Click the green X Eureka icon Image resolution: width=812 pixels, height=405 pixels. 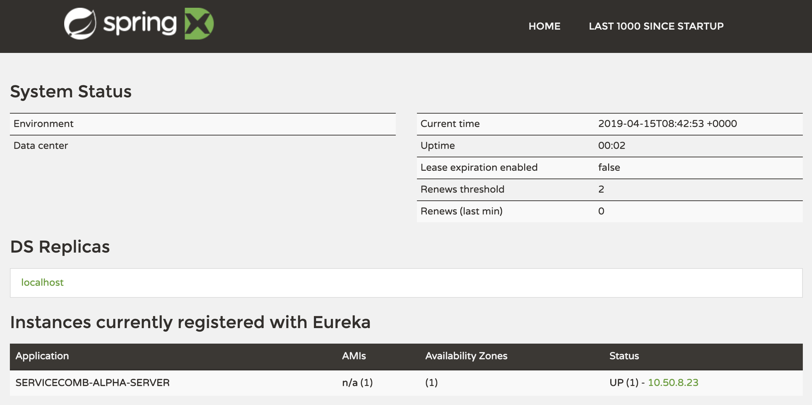pos(199,24)
